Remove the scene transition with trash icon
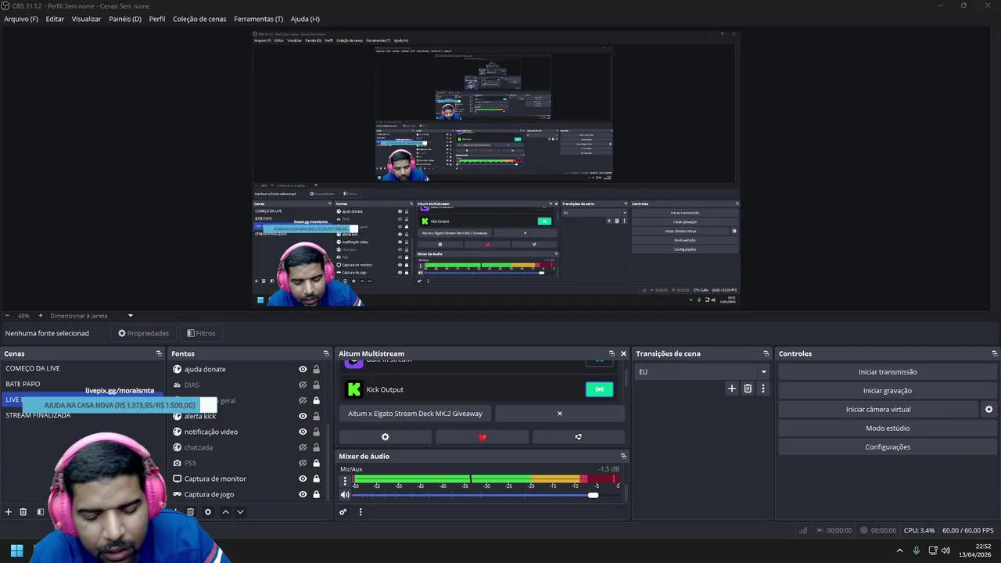 [x=748, y=389]
